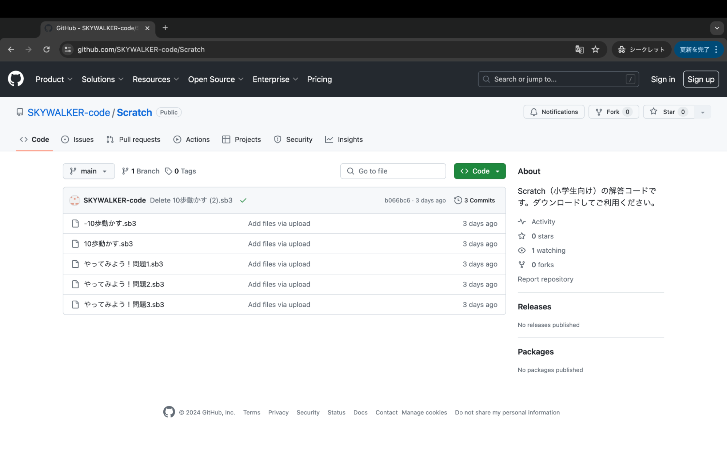The image size is (727, 473).
Task: Click file icon of やってみよう！問題3.sb3
Action: click(75, 305)
